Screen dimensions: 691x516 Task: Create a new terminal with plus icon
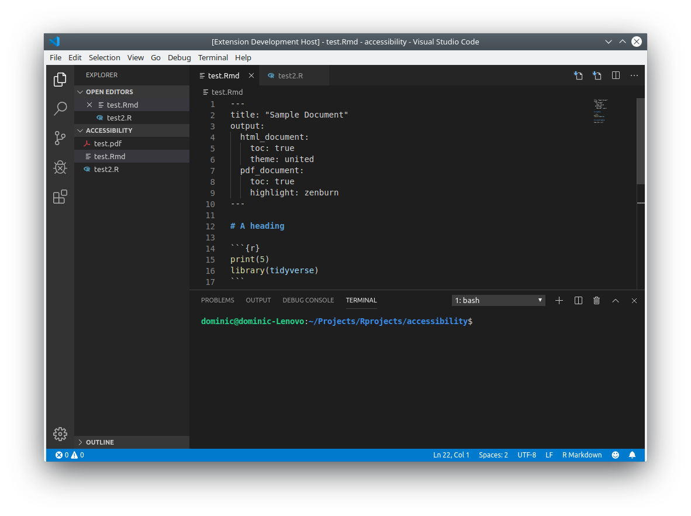[x=559, y=300]
